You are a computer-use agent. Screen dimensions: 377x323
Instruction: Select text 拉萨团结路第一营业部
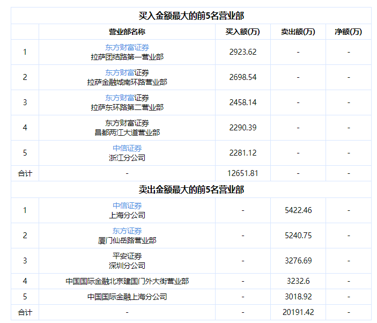click(x=127, y=57)
